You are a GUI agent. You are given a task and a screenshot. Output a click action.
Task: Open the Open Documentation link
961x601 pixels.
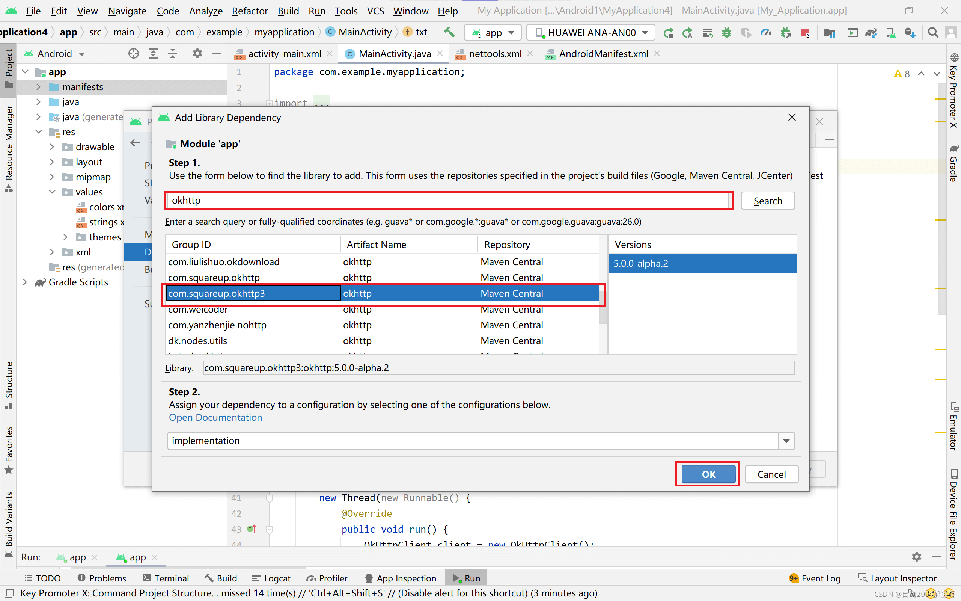point(215,417)
